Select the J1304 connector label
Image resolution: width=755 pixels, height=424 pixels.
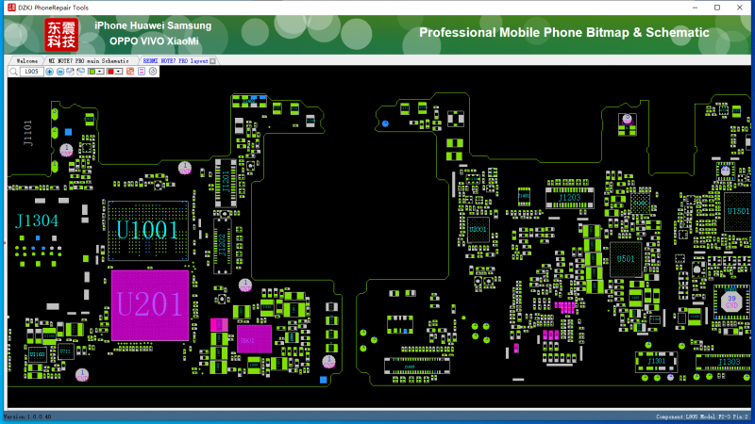(37, 220)
